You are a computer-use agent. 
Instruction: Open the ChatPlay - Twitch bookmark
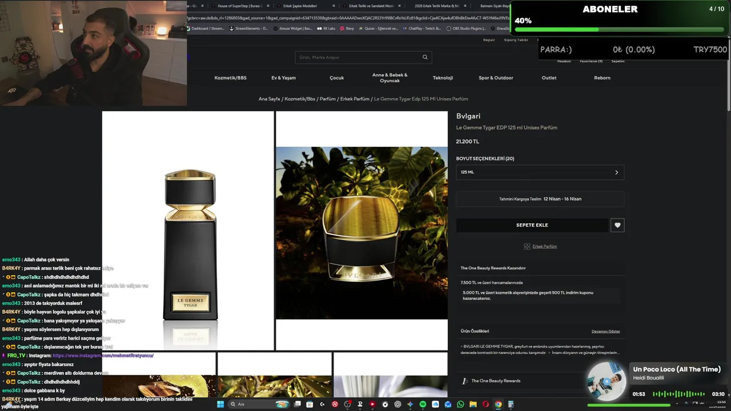pos(422,28)
